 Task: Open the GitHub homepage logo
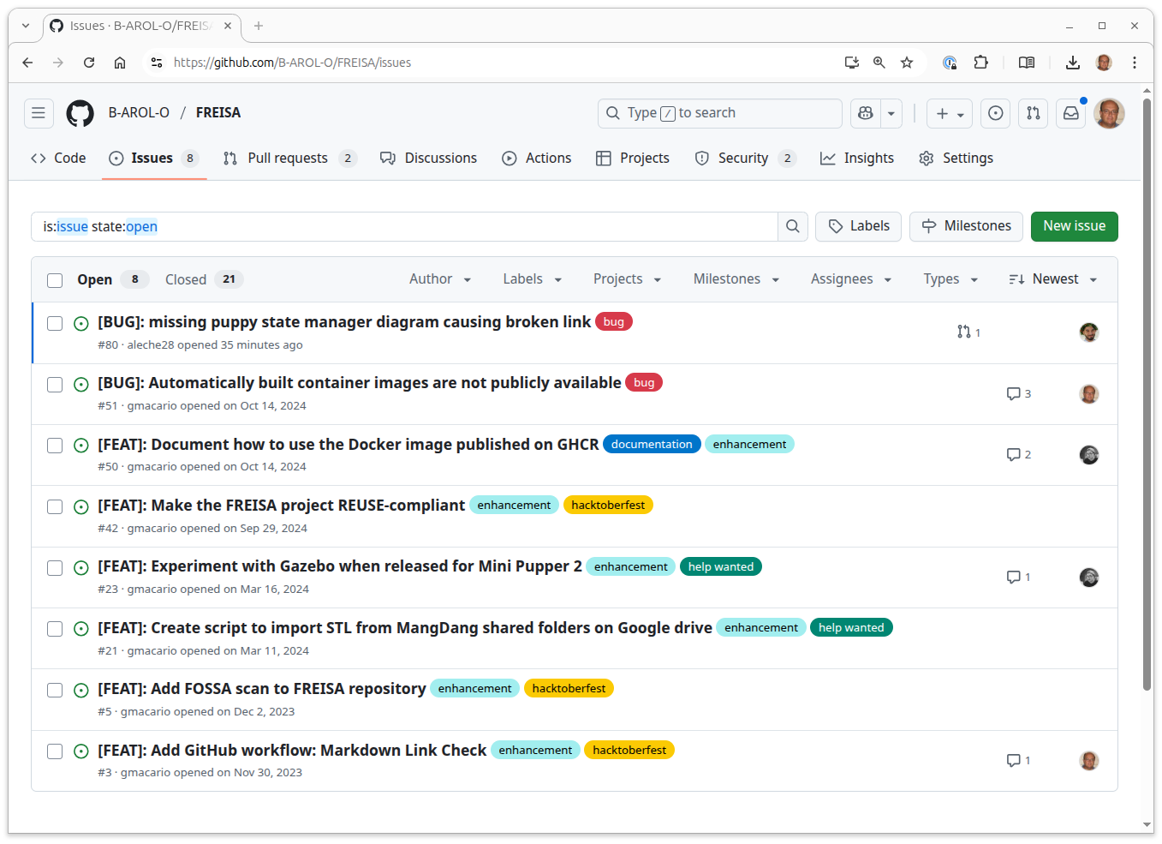click(80, 113)
